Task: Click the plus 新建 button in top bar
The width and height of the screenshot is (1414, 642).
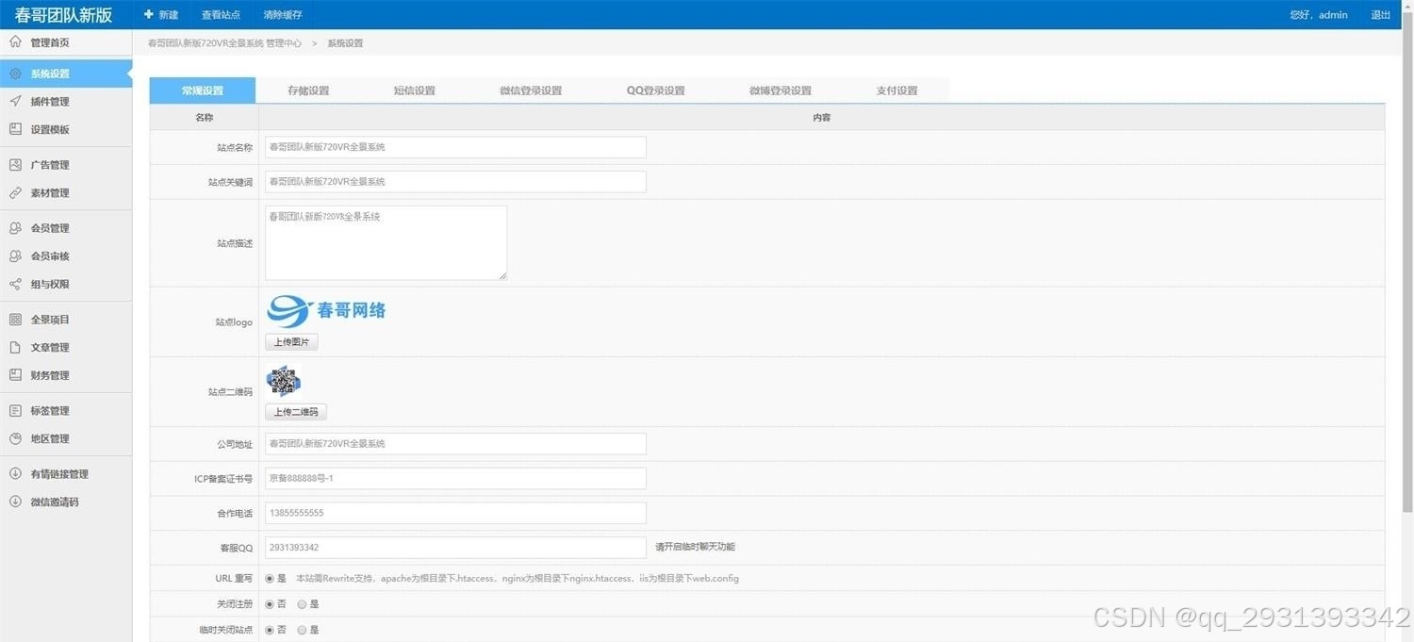Action: pyautogui.click(x=161, y=14)
